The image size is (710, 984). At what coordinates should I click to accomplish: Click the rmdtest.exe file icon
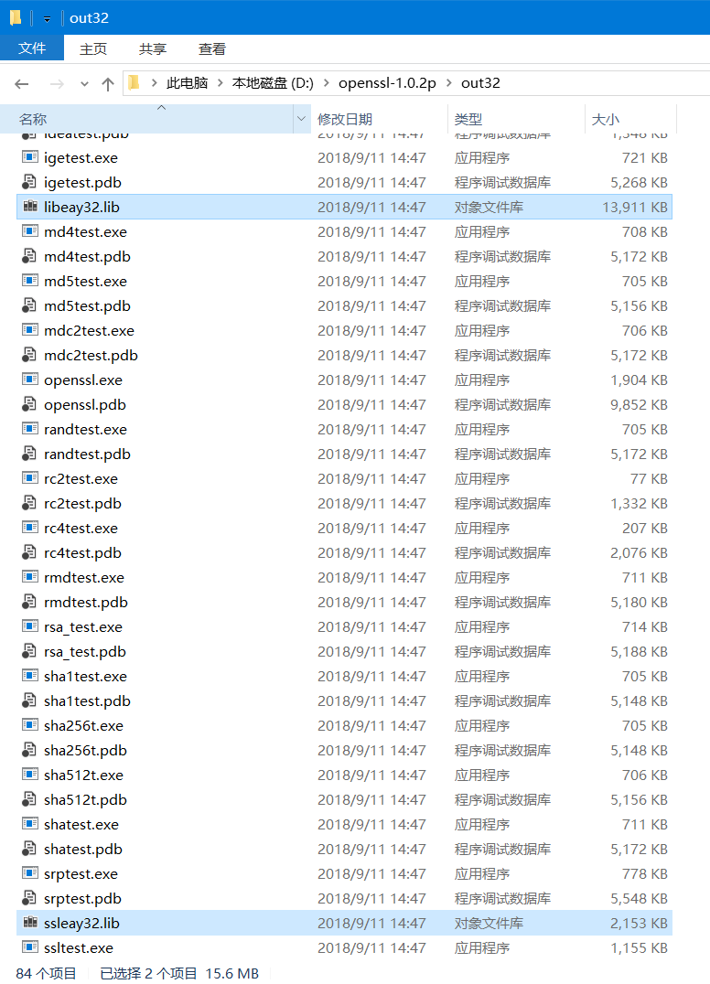click(x=29, y=577)
